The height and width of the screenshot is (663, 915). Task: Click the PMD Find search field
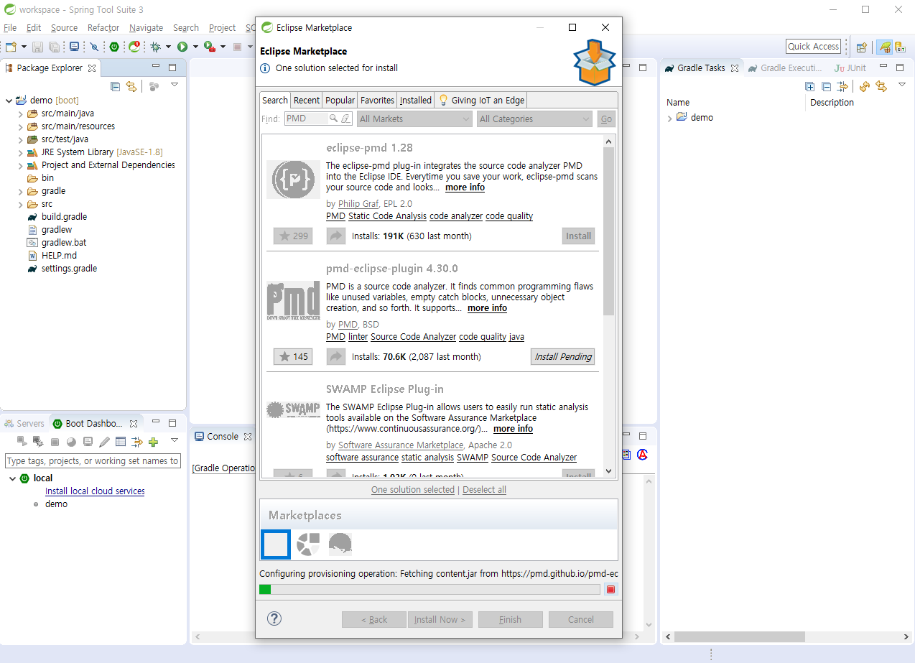318,119
